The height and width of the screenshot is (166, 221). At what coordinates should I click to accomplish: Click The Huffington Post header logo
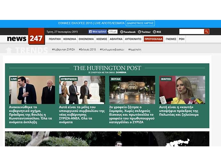point(107,68)
